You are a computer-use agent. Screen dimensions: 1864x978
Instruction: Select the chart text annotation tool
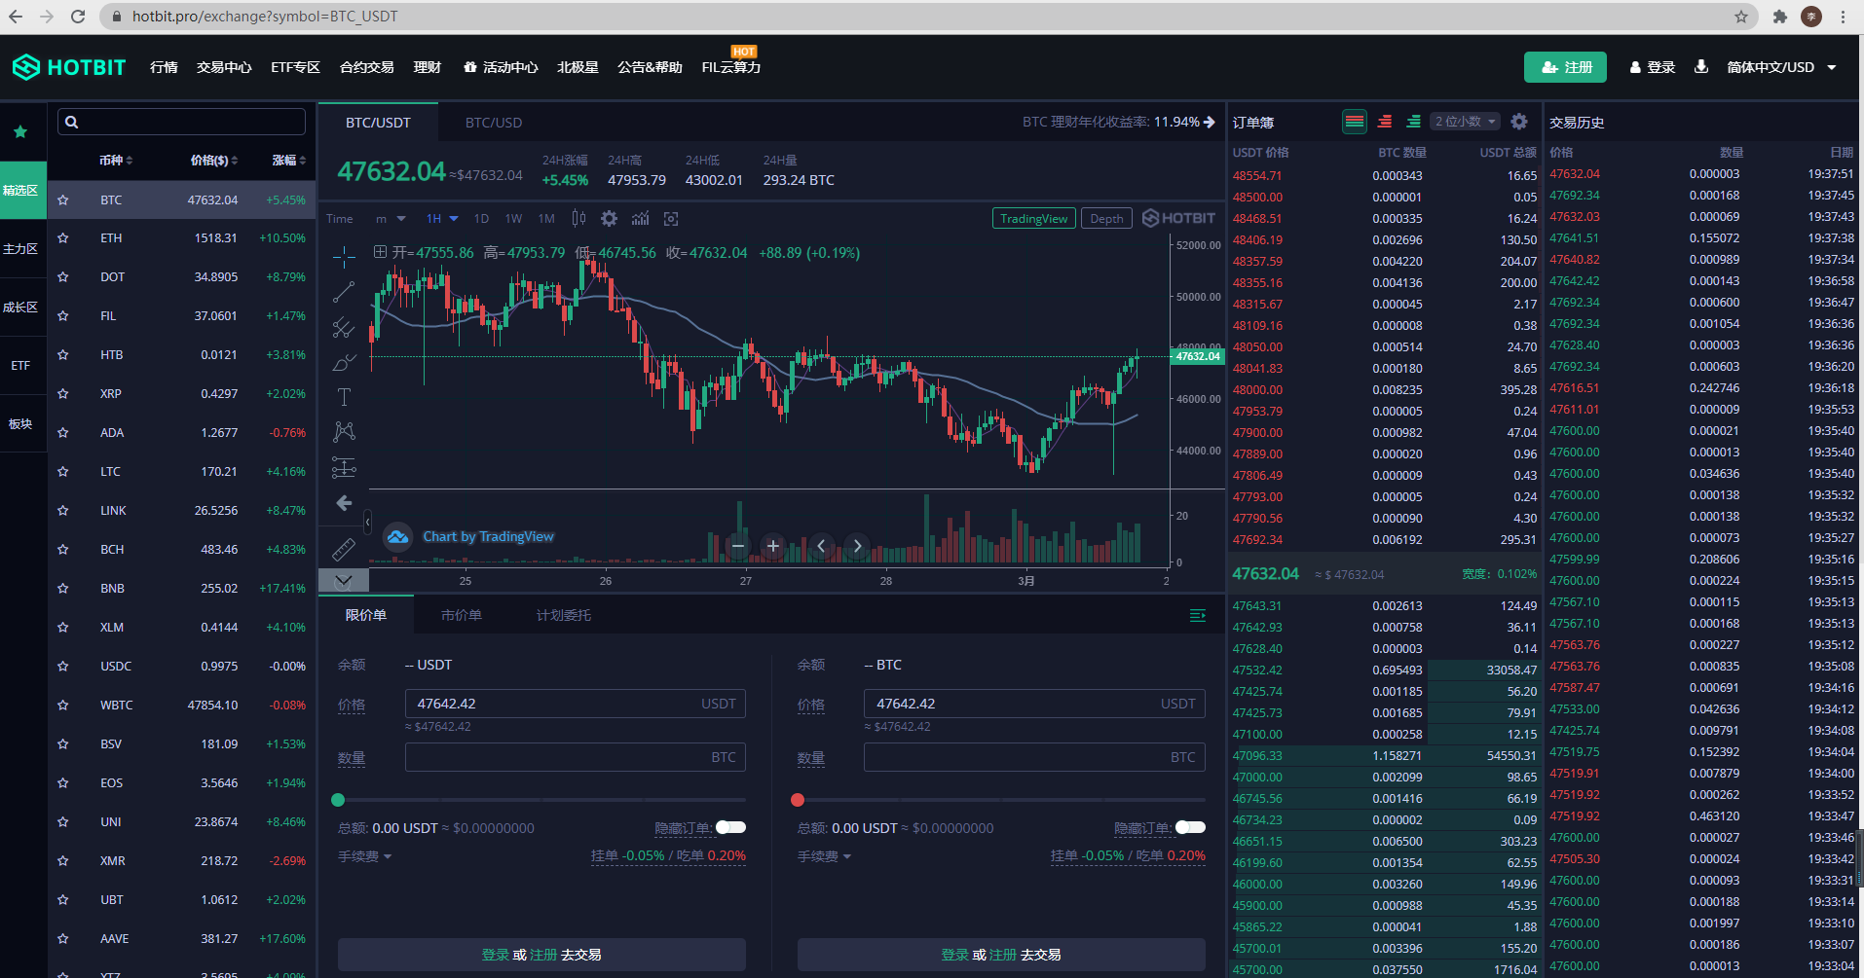[344, 397]
